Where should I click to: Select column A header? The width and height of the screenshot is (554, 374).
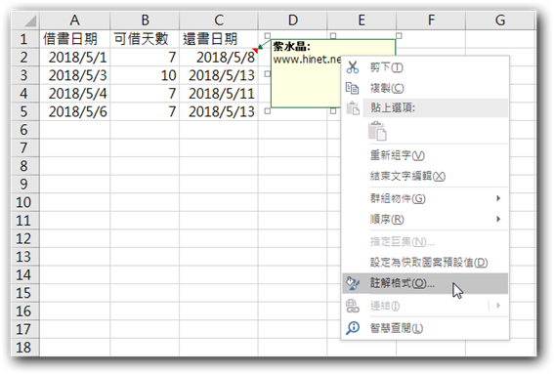coord(74,21)
